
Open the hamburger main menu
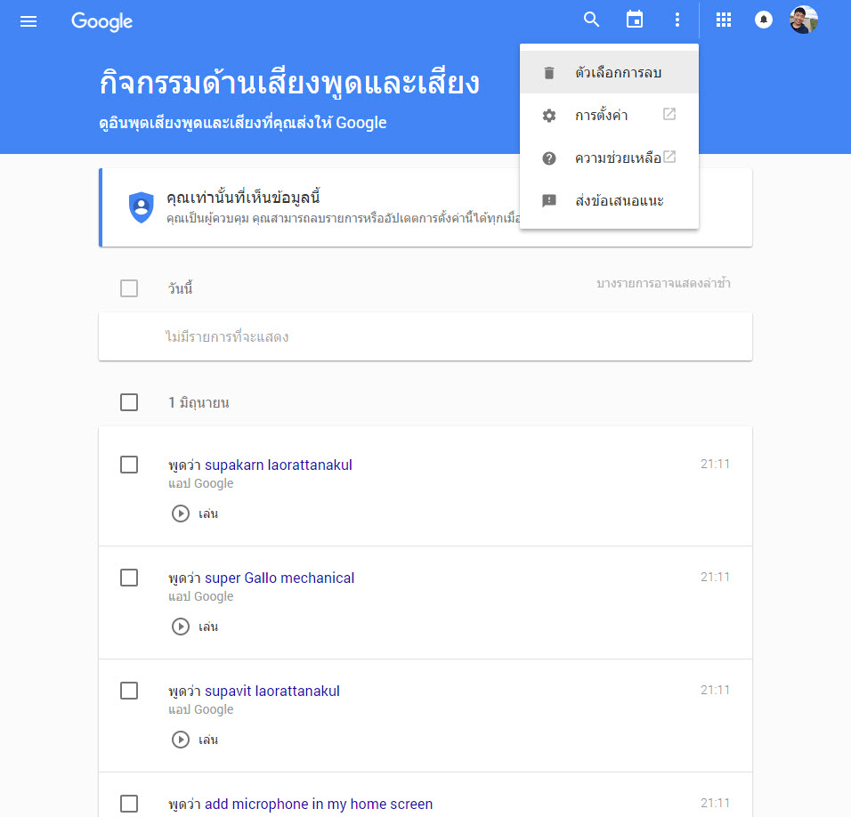pyautogui.click(x=28, y=21)
